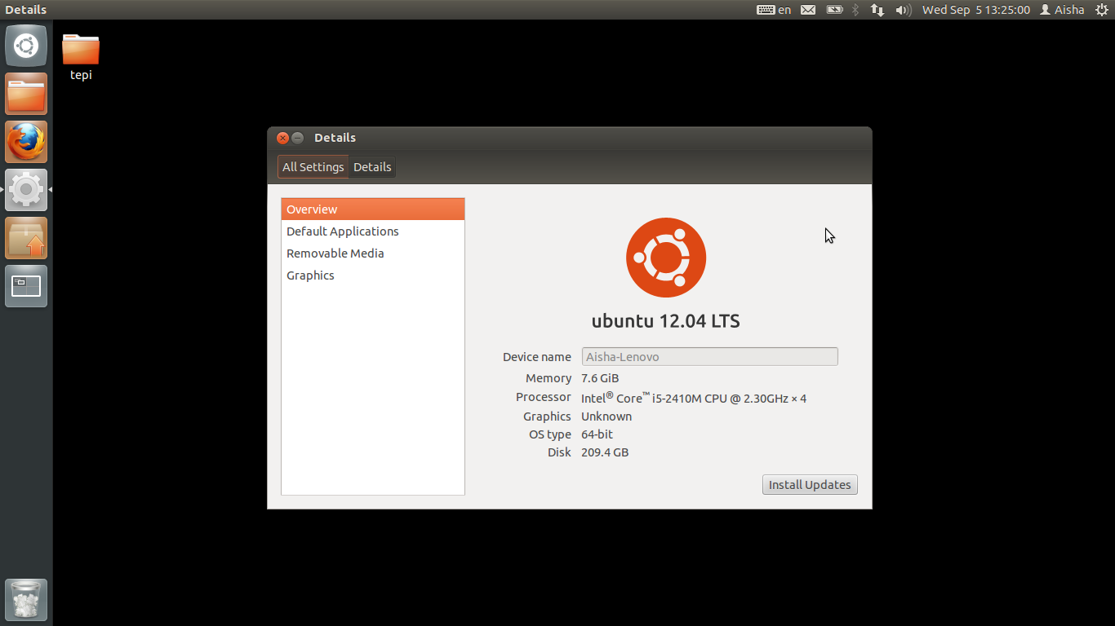This screenshot has height=626, width=1115.
Task: Click the Graphics value Unknown
Action: [606, 417]
